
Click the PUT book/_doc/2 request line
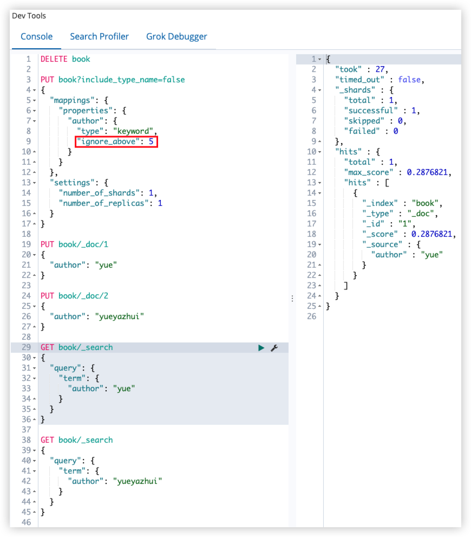[74, 295]
